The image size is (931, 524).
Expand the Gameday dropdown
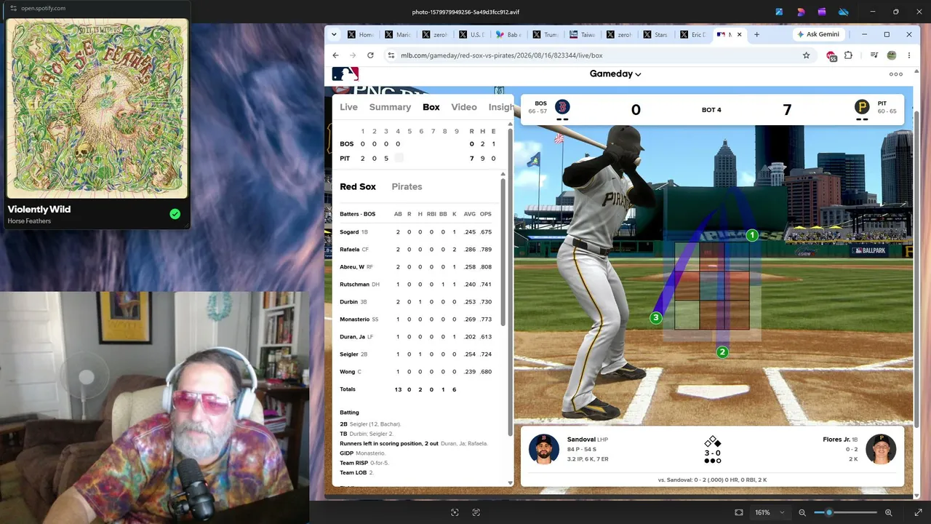pyautogui.click(x=615, y=74)
